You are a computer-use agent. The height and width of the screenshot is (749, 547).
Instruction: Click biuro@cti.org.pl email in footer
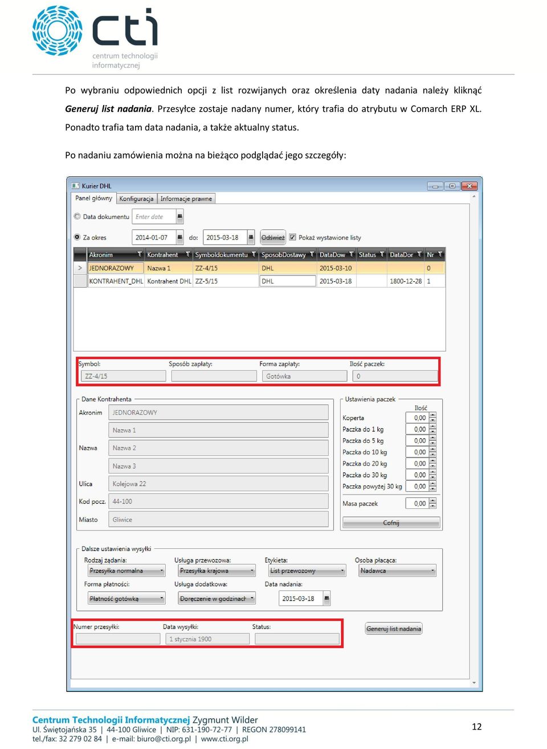click(164, 739)
